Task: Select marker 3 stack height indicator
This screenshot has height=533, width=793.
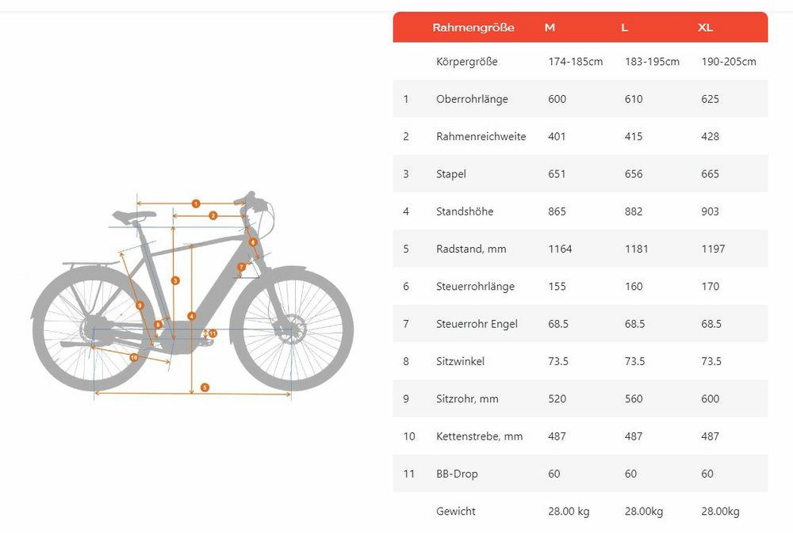Action: (x=175, y=280)
